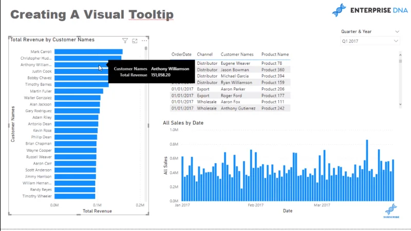This screenshot has width=411, height=231.
Task: Open More options ellipsis on revenue chart
Action: (144, 41)
